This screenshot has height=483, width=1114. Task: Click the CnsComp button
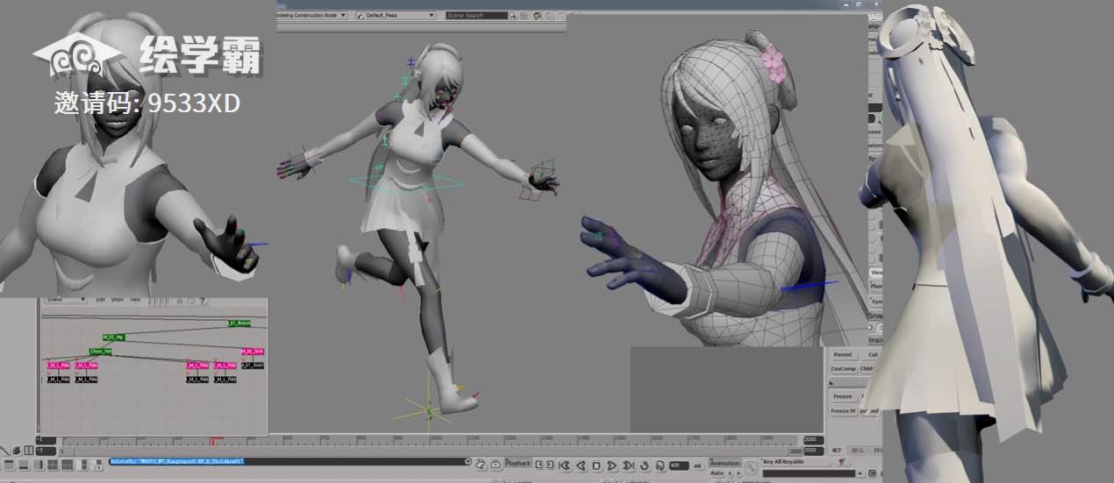[x=842, y=369]
